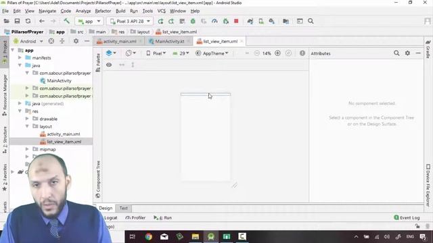
Task: Collapse java folder arrow
Action: 20,65
